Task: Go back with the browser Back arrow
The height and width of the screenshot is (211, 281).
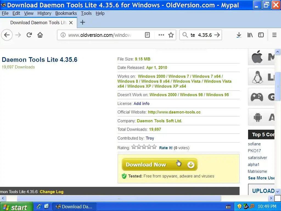Action: pyautogui.click(x=7, y=35)
